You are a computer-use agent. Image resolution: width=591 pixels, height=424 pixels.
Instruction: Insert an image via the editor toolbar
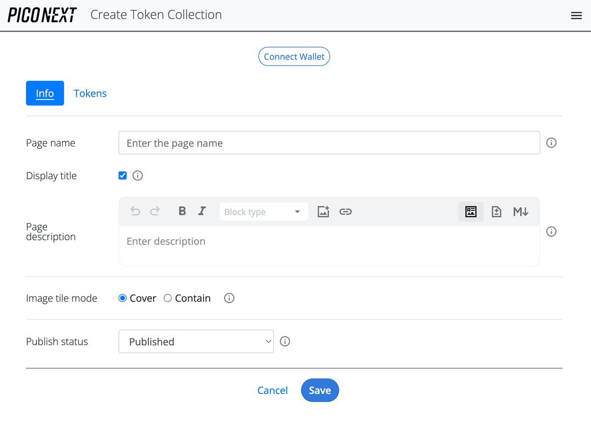tap(323, 211)
